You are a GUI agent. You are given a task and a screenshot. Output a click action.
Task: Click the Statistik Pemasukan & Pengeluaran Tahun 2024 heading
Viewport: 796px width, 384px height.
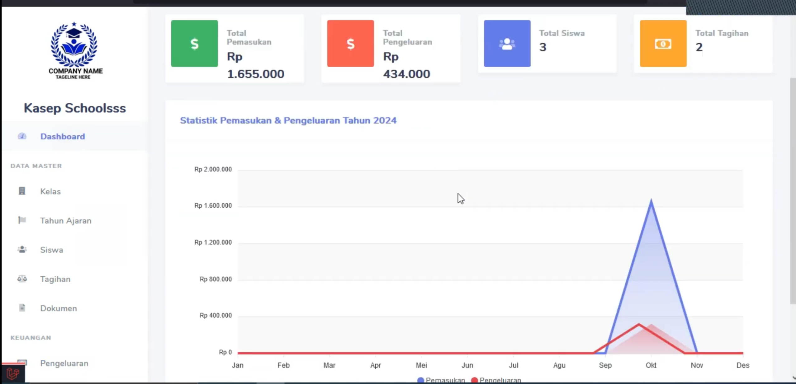[x=288, y=120]
